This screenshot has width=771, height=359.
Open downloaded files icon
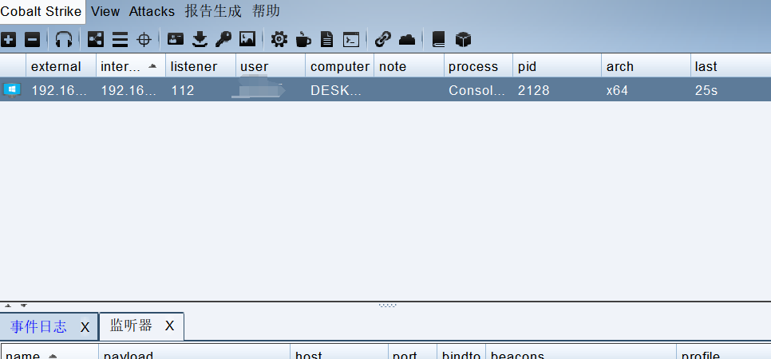tap(200, 39)
